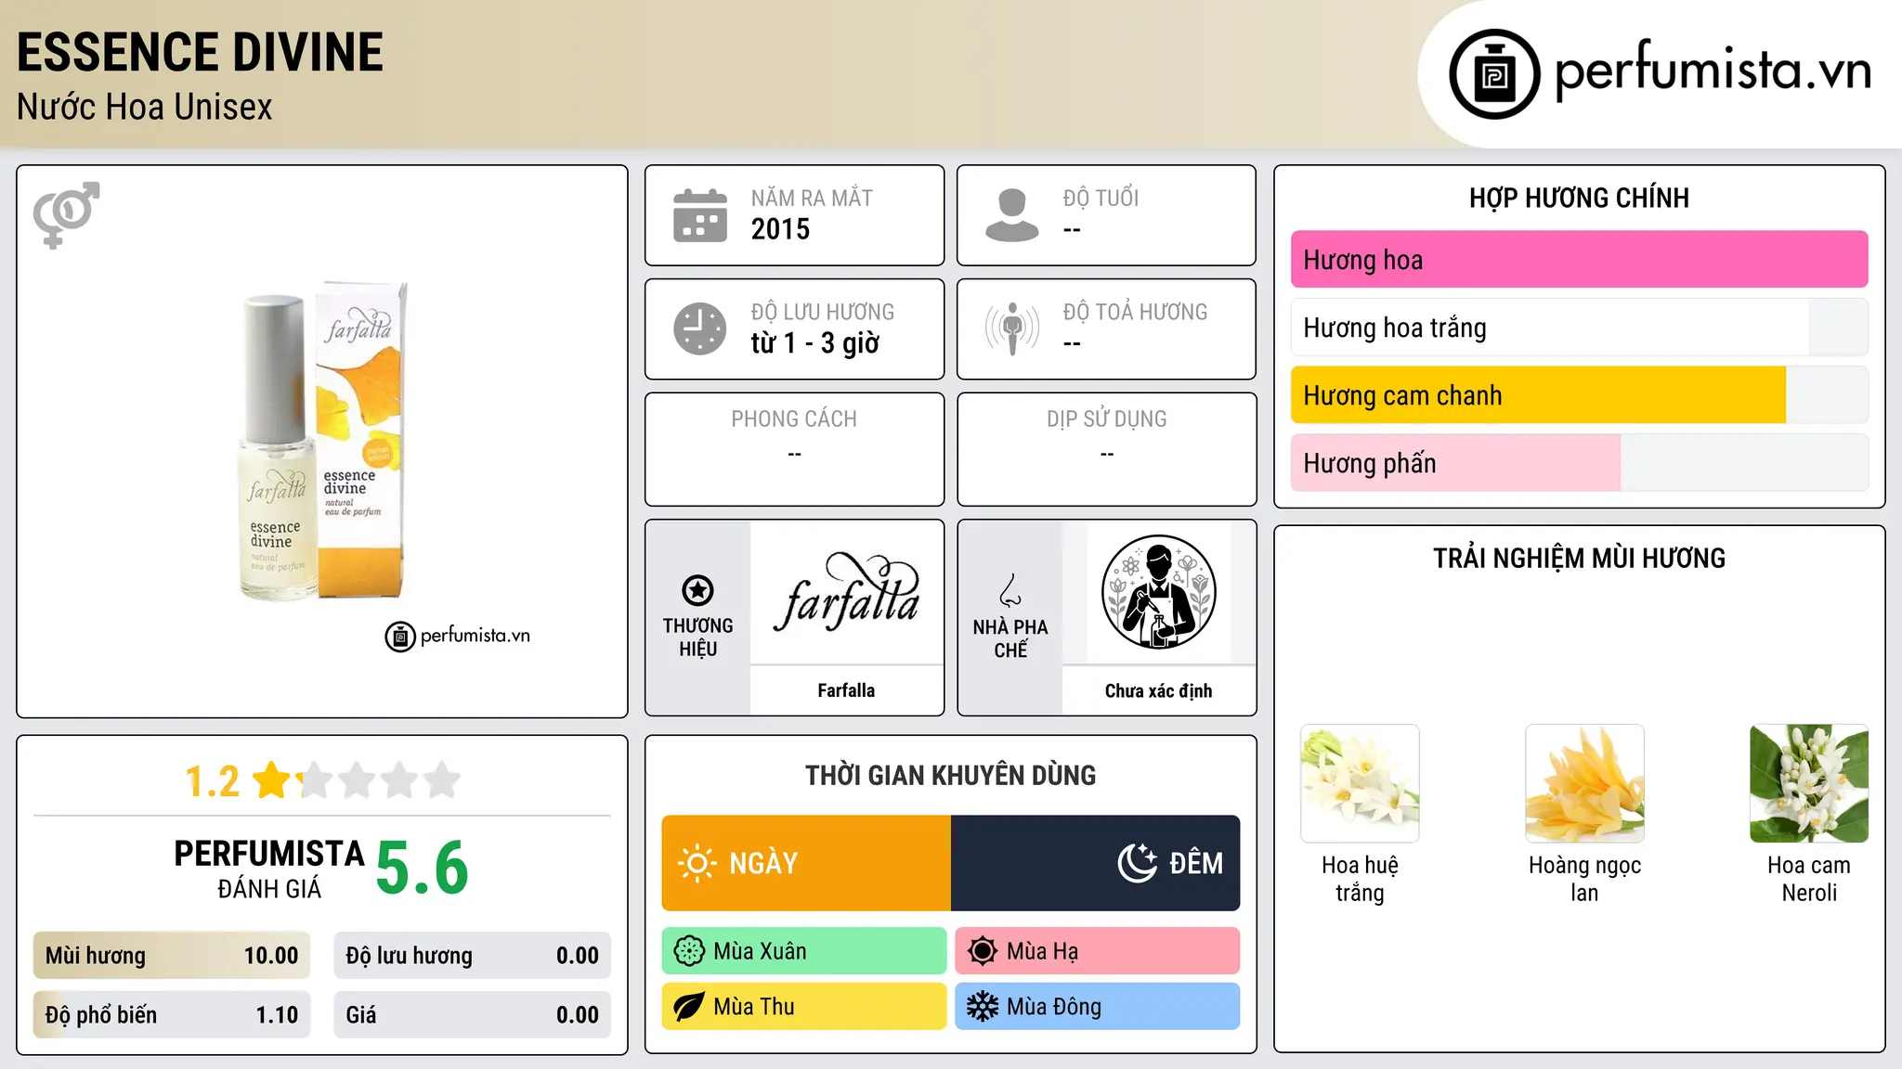The image size is (1902, 1069).
Task: Click the Hương hoa accord bar
Action: (x=1579, y=260)
